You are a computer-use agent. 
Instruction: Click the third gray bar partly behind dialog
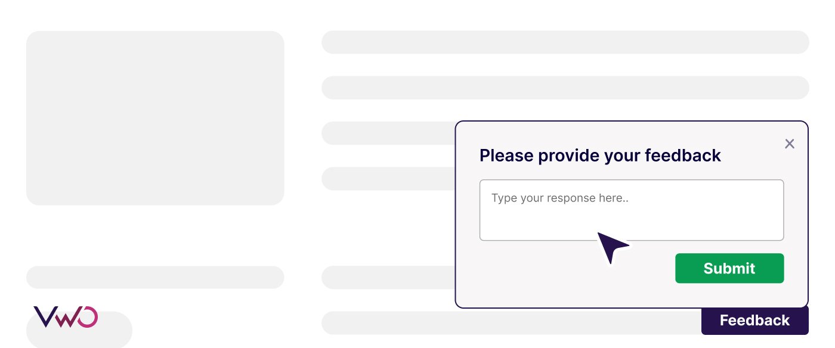tap(388, 133)
